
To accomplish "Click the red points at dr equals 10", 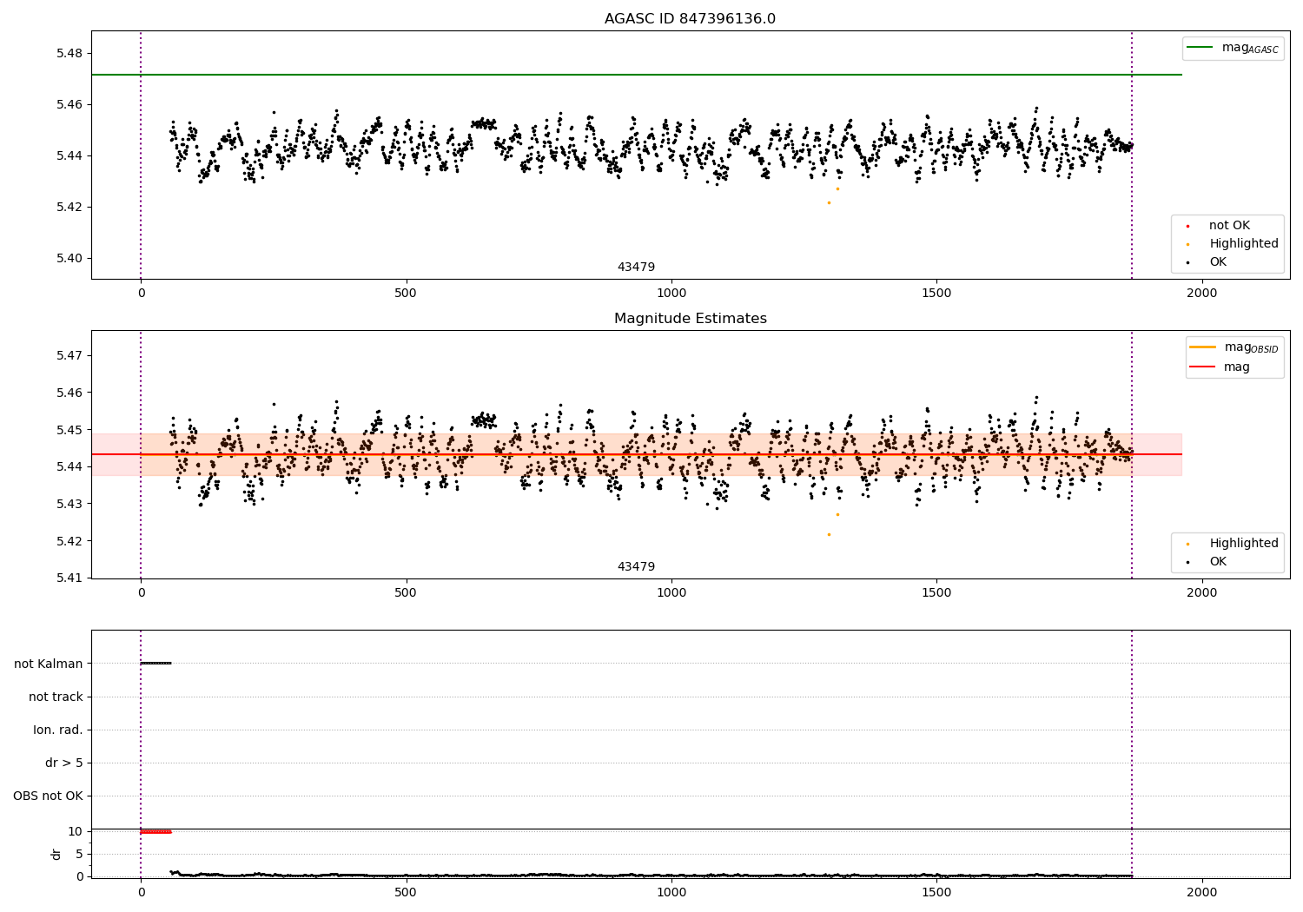I will (x=156, y=832).
